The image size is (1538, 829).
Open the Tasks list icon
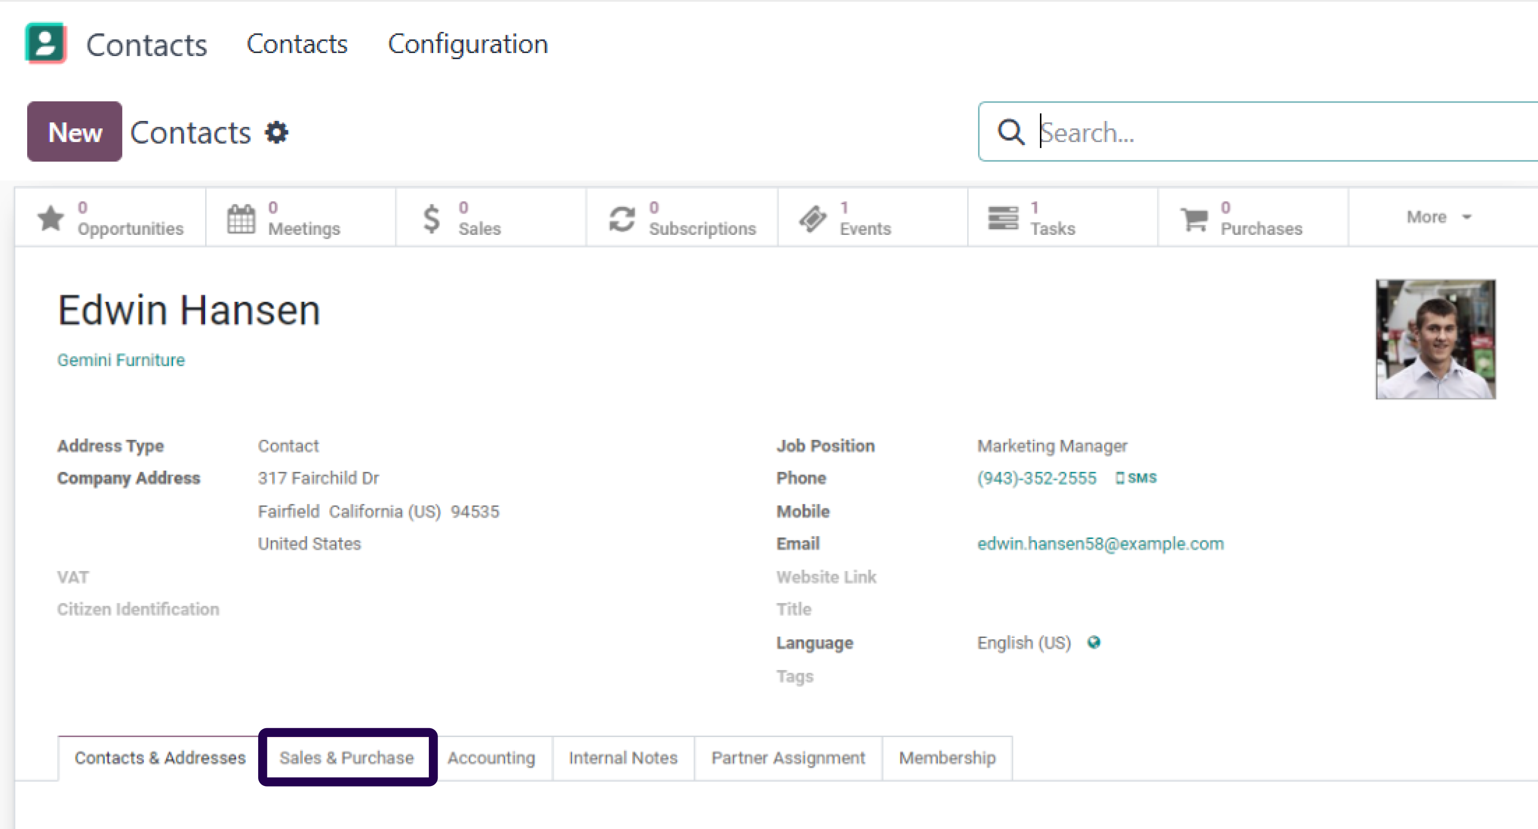1003,218
